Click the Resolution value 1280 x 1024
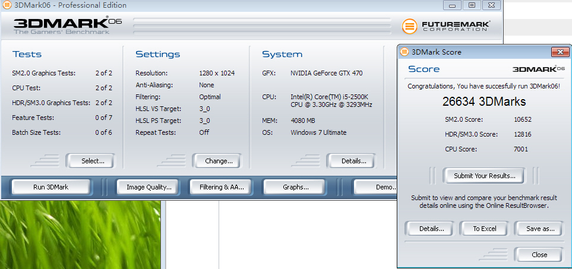 pyautogui.click(x=217, y=73)
